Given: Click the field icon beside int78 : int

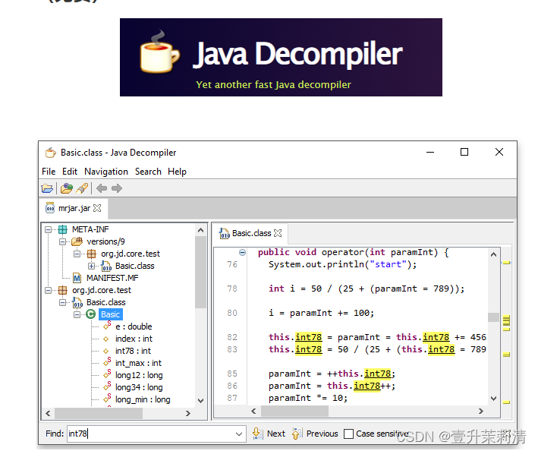Looking at the screenshot, I should point(106,351).
